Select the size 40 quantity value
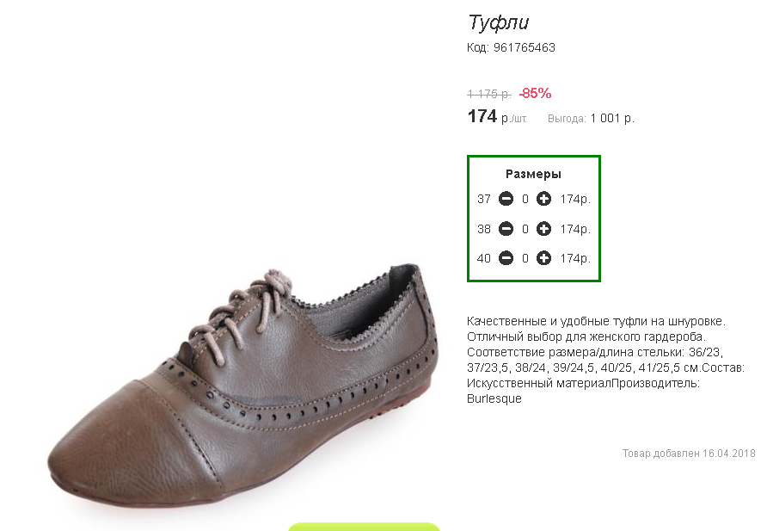This screenshot has width=767, height=531. point(525,258)
